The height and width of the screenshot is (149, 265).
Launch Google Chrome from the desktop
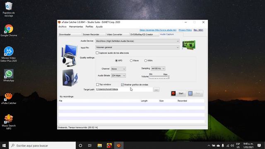coord(9,31)
